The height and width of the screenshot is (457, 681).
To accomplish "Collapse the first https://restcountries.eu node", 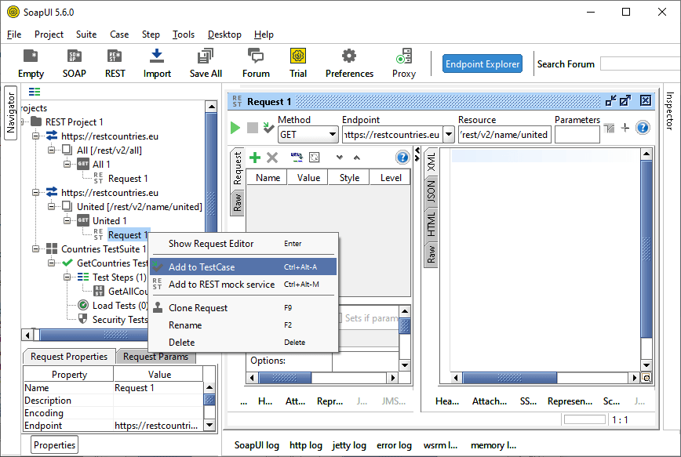I will point(35,136).
